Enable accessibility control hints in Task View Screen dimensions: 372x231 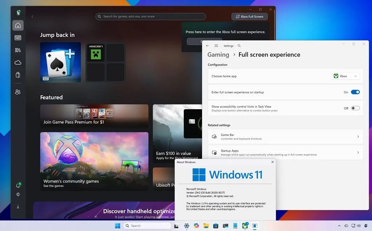(x=355, y=108)
